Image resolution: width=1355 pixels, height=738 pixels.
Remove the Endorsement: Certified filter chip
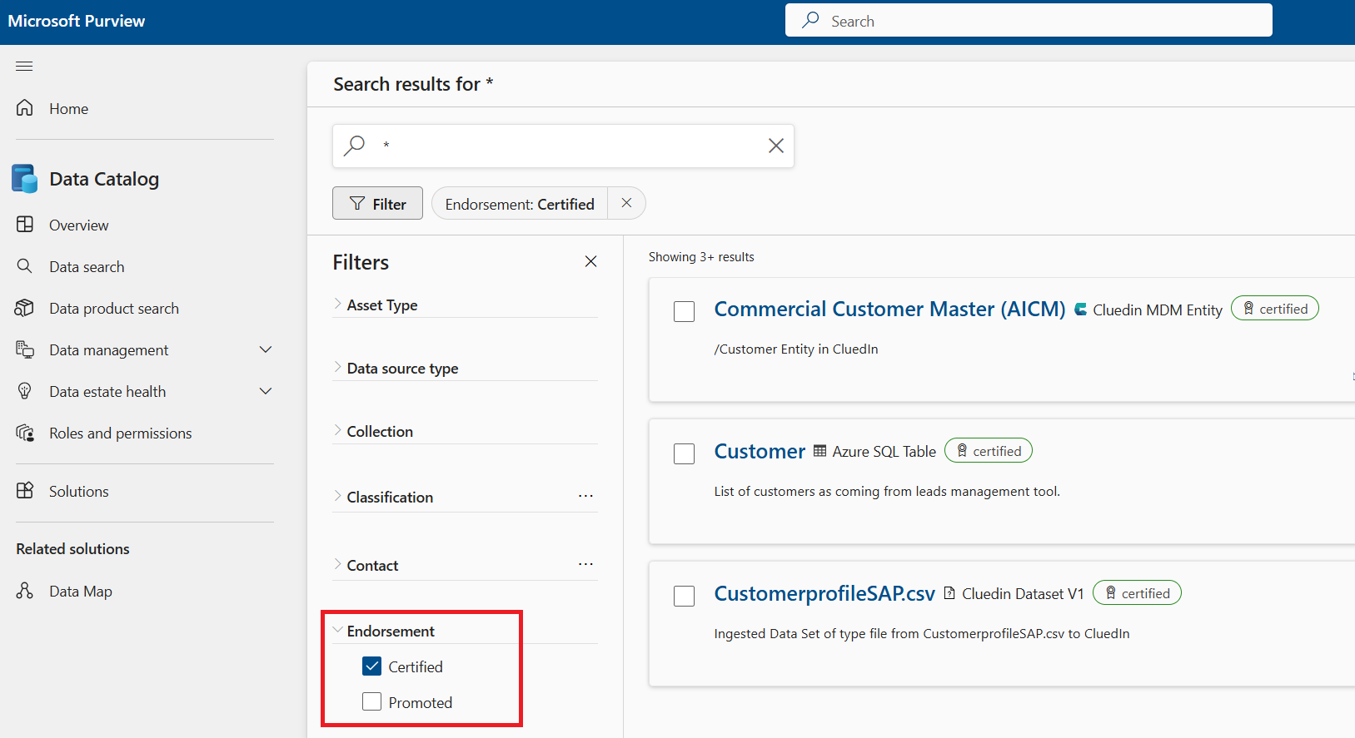pyautogui.click(x=626, y=203)
